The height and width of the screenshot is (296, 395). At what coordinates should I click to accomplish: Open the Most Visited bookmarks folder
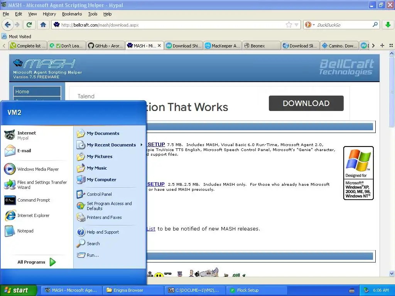(16, 37)
